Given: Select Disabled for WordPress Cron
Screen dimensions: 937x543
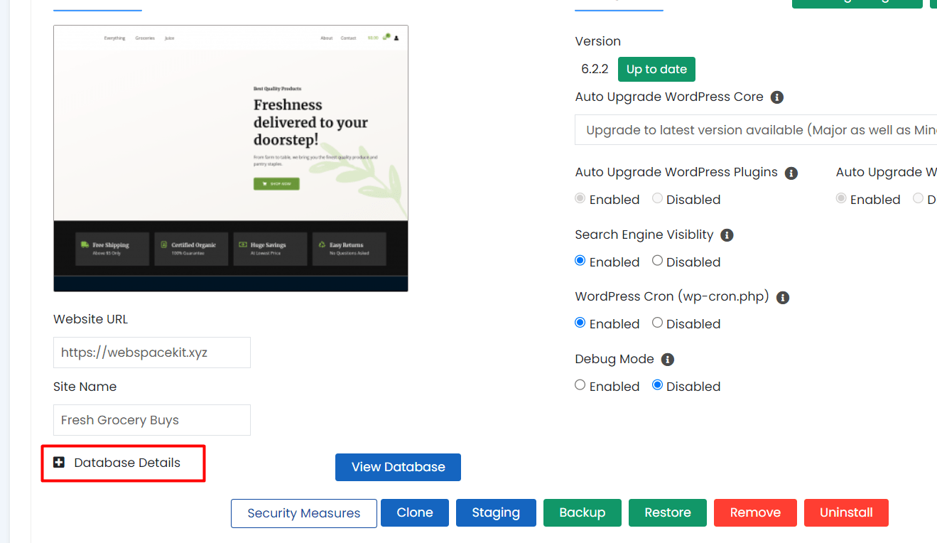Looking at the screenshot, I should pos(658,323).
